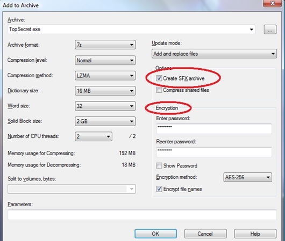Image resolution: width=285 pixels, height=241 pixels.
Task: Open the Archive format dropdown
Action: pos(105,45)
